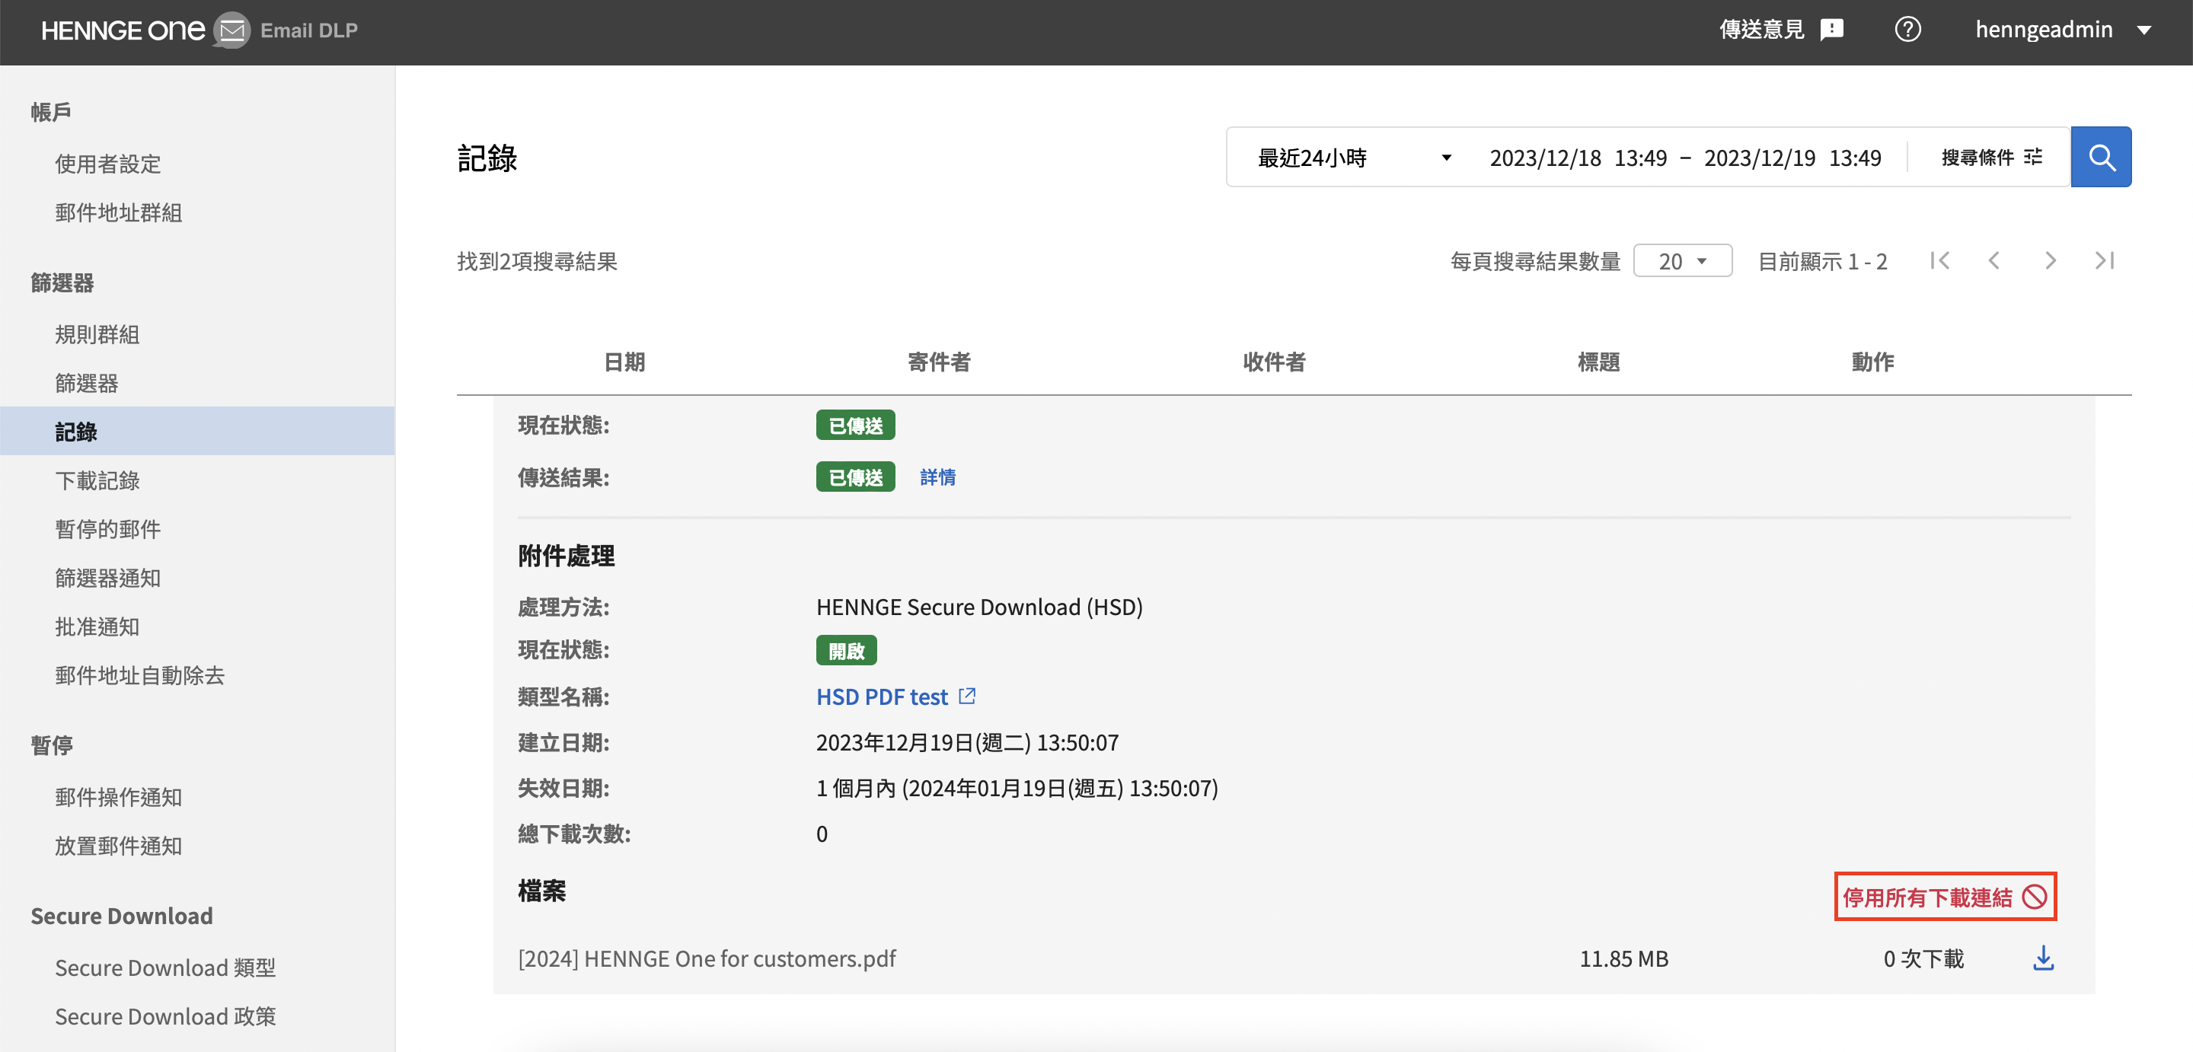Select 記錄 in the sidebar
The image size is (2193, 1052).
[197, 432]
